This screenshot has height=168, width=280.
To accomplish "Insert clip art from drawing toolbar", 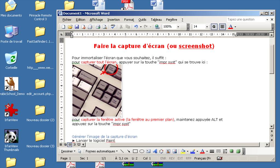I will tap(168, 151).
